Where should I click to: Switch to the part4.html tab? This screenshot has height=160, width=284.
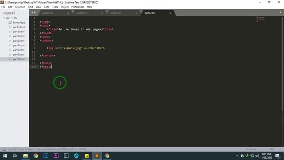pyautogui.click(x=54, y=13)
